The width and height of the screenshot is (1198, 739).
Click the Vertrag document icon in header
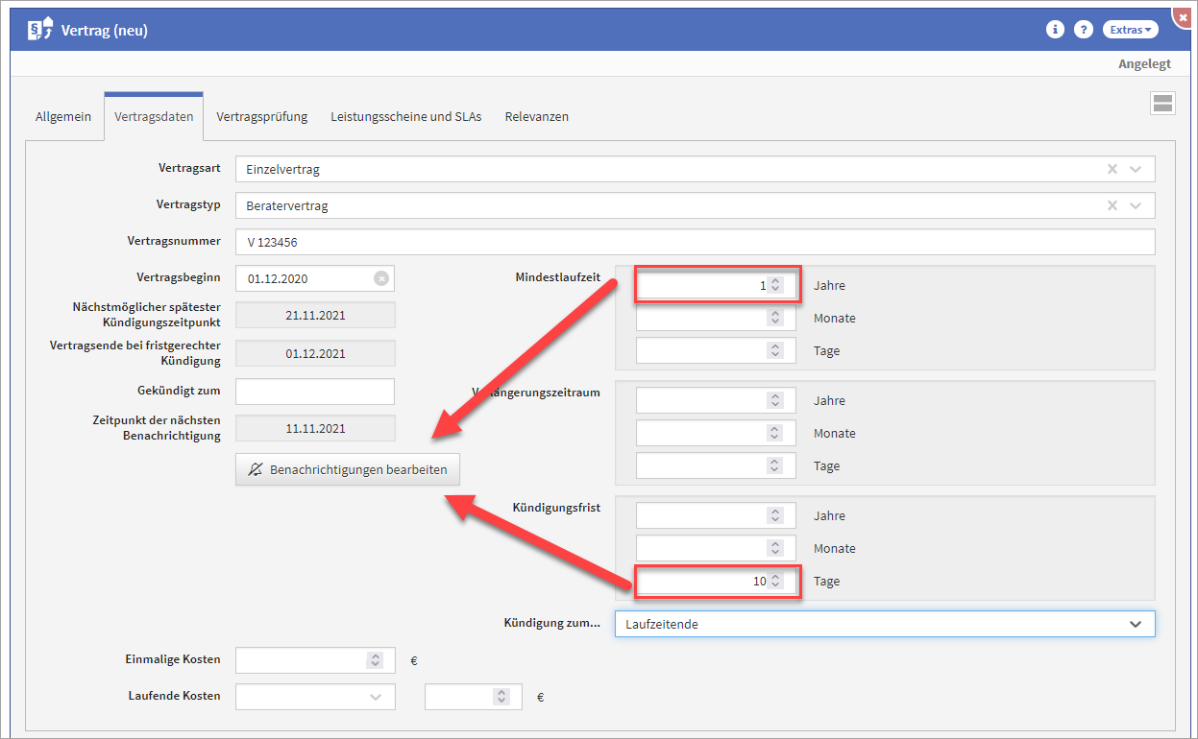pos(40,30)
